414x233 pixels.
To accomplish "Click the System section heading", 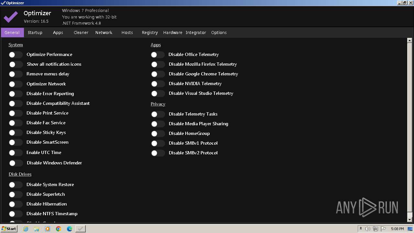I will pos(16,45).
